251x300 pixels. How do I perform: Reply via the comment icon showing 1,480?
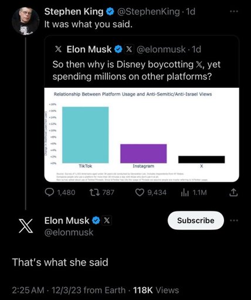pos(49,192)
